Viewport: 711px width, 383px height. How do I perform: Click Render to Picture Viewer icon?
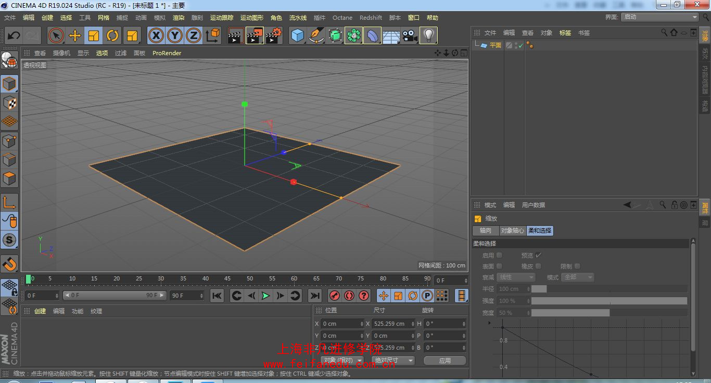click(255, 35)
